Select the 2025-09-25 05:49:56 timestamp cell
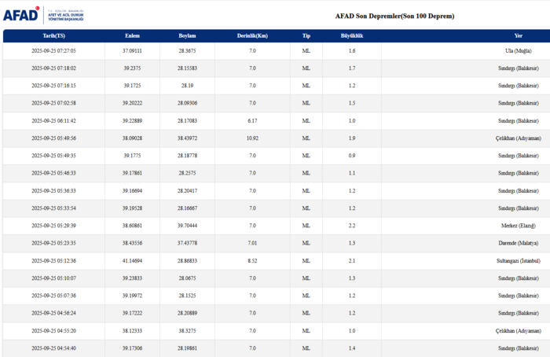The height and width of the screenshot is (357, 550). (54, 138)
